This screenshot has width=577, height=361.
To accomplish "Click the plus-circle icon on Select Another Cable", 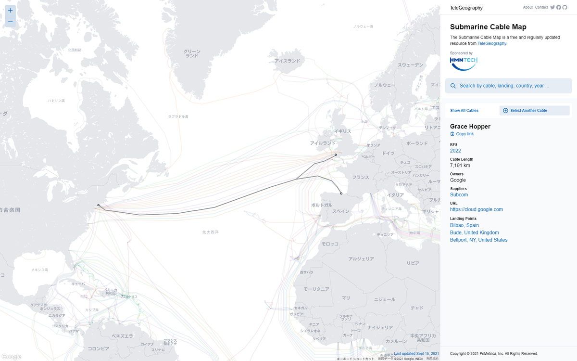I will 505,111.
